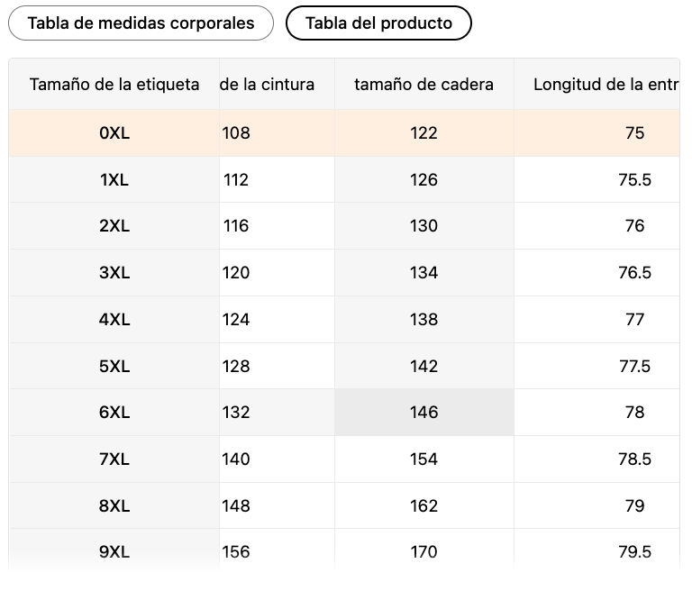Viewport: 692px width, 591px height.
Task: Click the hip value 154 cell
Action: (424, 459)
